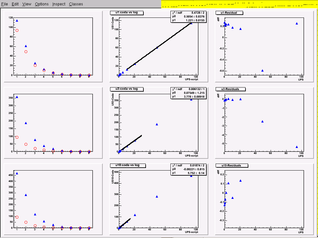
Task: Click the highest blue triangle in top-left plot
Action: [17, 20]
